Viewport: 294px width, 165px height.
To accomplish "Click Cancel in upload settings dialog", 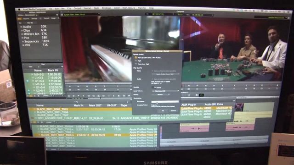I will (x=173, y=111).
